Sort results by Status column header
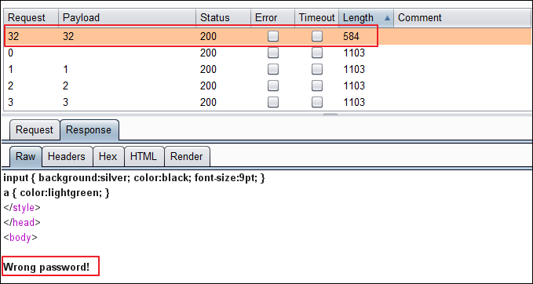Image resolution: width=533 pixels, height=284 pixels. 223,18
